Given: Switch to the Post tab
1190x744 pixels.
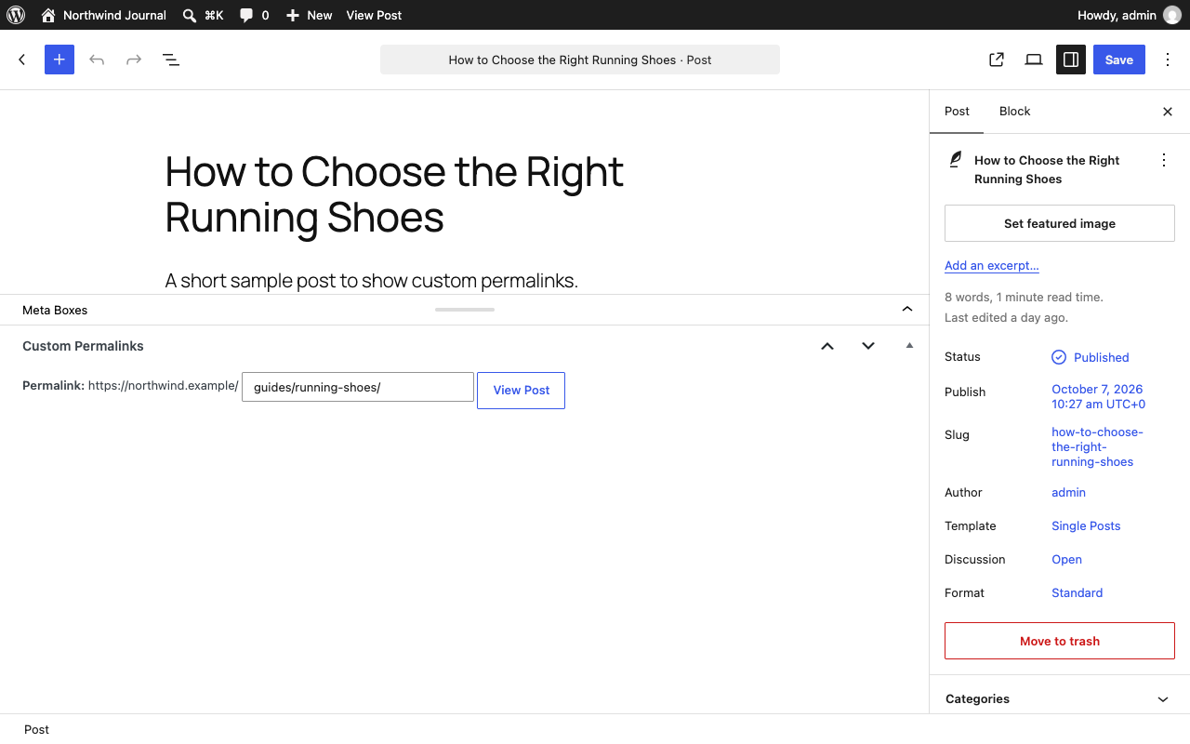Looking at the screenshot, I should click(957, 112).
